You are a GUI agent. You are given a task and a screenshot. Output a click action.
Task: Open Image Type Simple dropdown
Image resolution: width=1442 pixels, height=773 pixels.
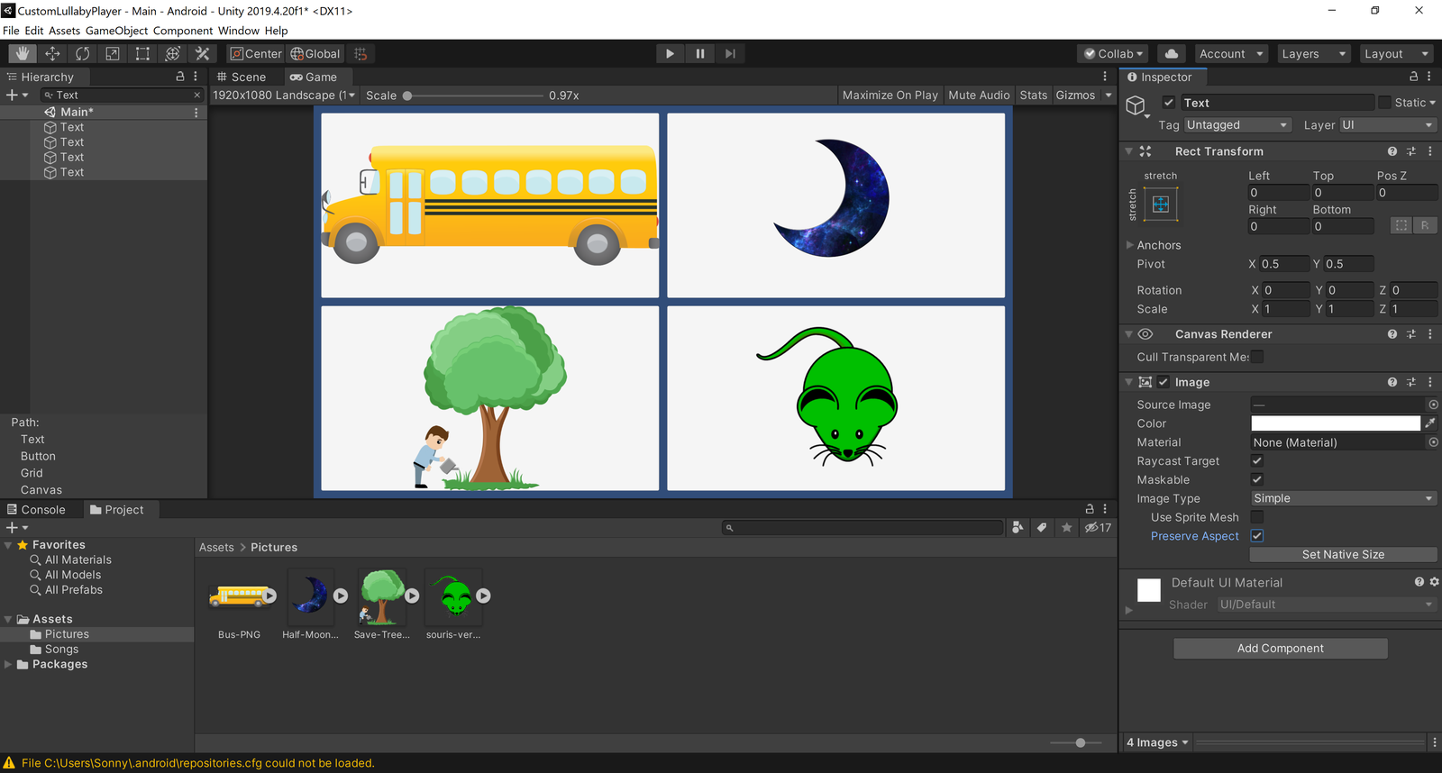[1344, 498]
